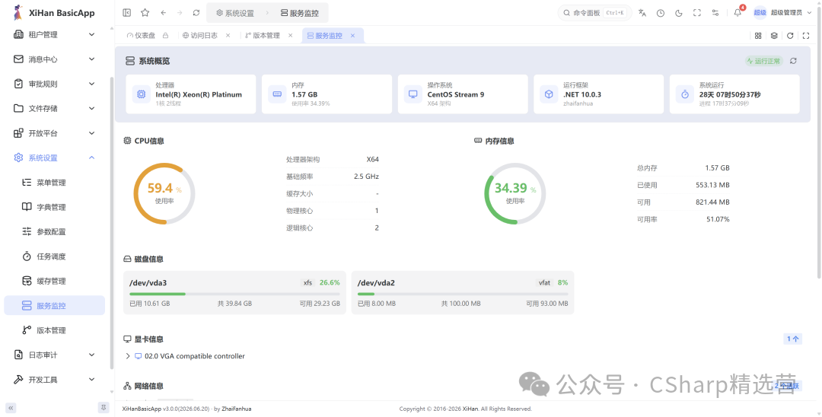Click the CPU usage gauge 59.4%
Screen dimensions: 822x417
(164, 193)
